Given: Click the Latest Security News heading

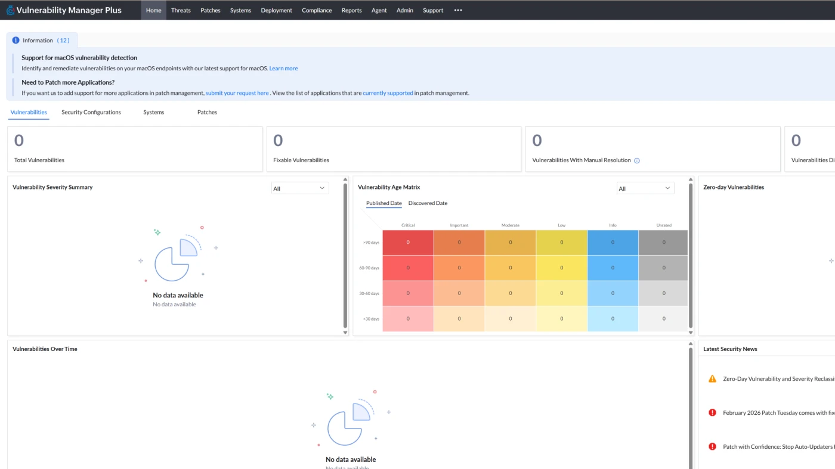Looking at the screenshot, I should (x=730, y=349).
